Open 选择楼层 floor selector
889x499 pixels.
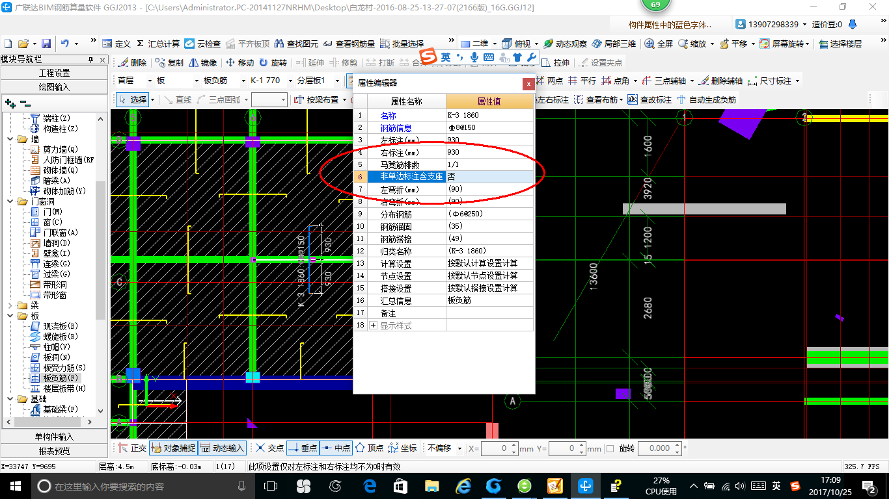[x=840, y=44]
